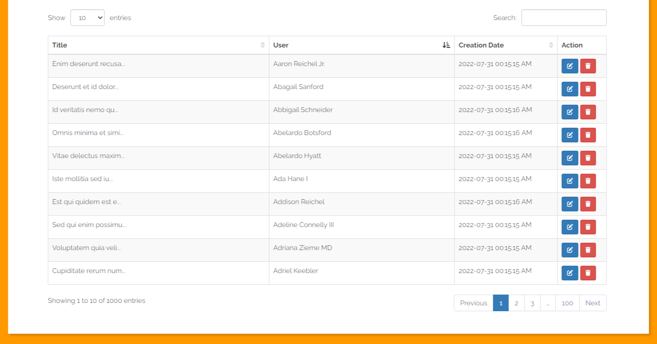Edit the Aaron Reichel Jr. entry

click(x=569, y=66)
